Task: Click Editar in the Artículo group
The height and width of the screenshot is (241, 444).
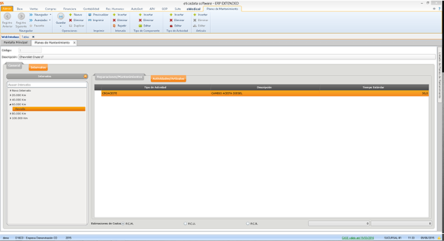Action: point(199,25)
